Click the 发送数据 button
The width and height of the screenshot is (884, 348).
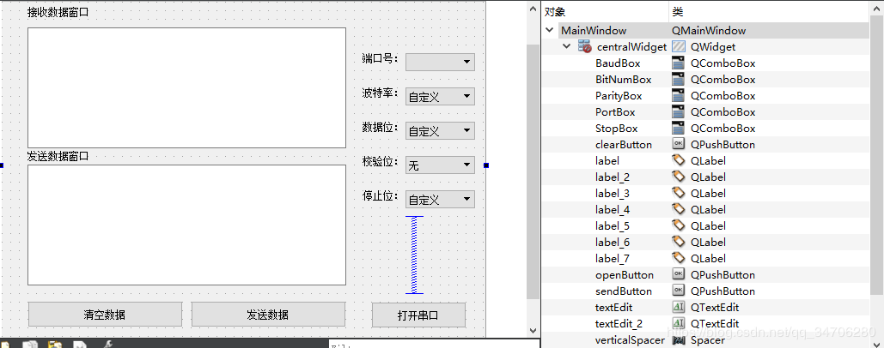point(268,315)
